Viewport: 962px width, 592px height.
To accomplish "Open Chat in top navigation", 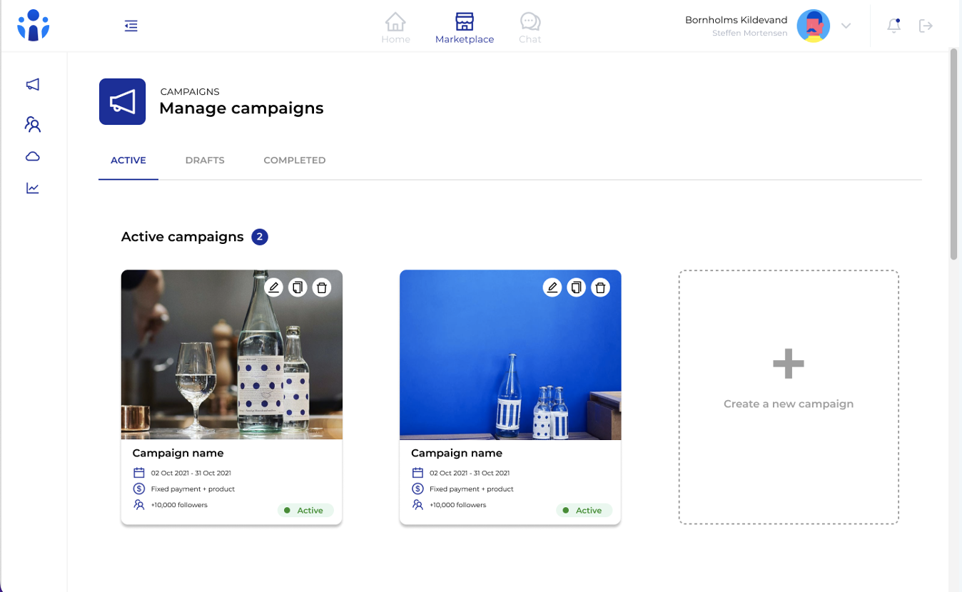I will [530, 28].
